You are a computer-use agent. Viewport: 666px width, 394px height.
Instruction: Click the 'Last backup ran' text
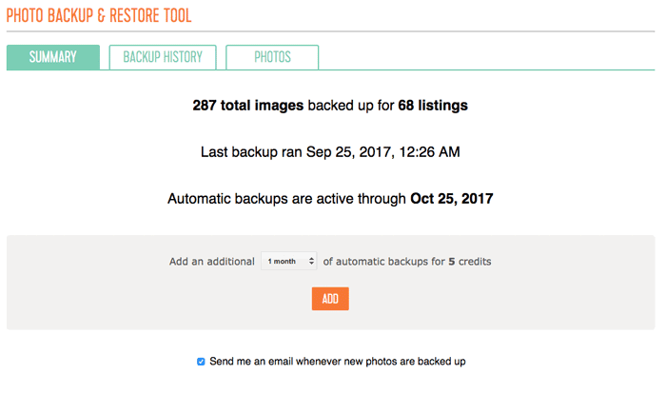click(x=251, y=151)
